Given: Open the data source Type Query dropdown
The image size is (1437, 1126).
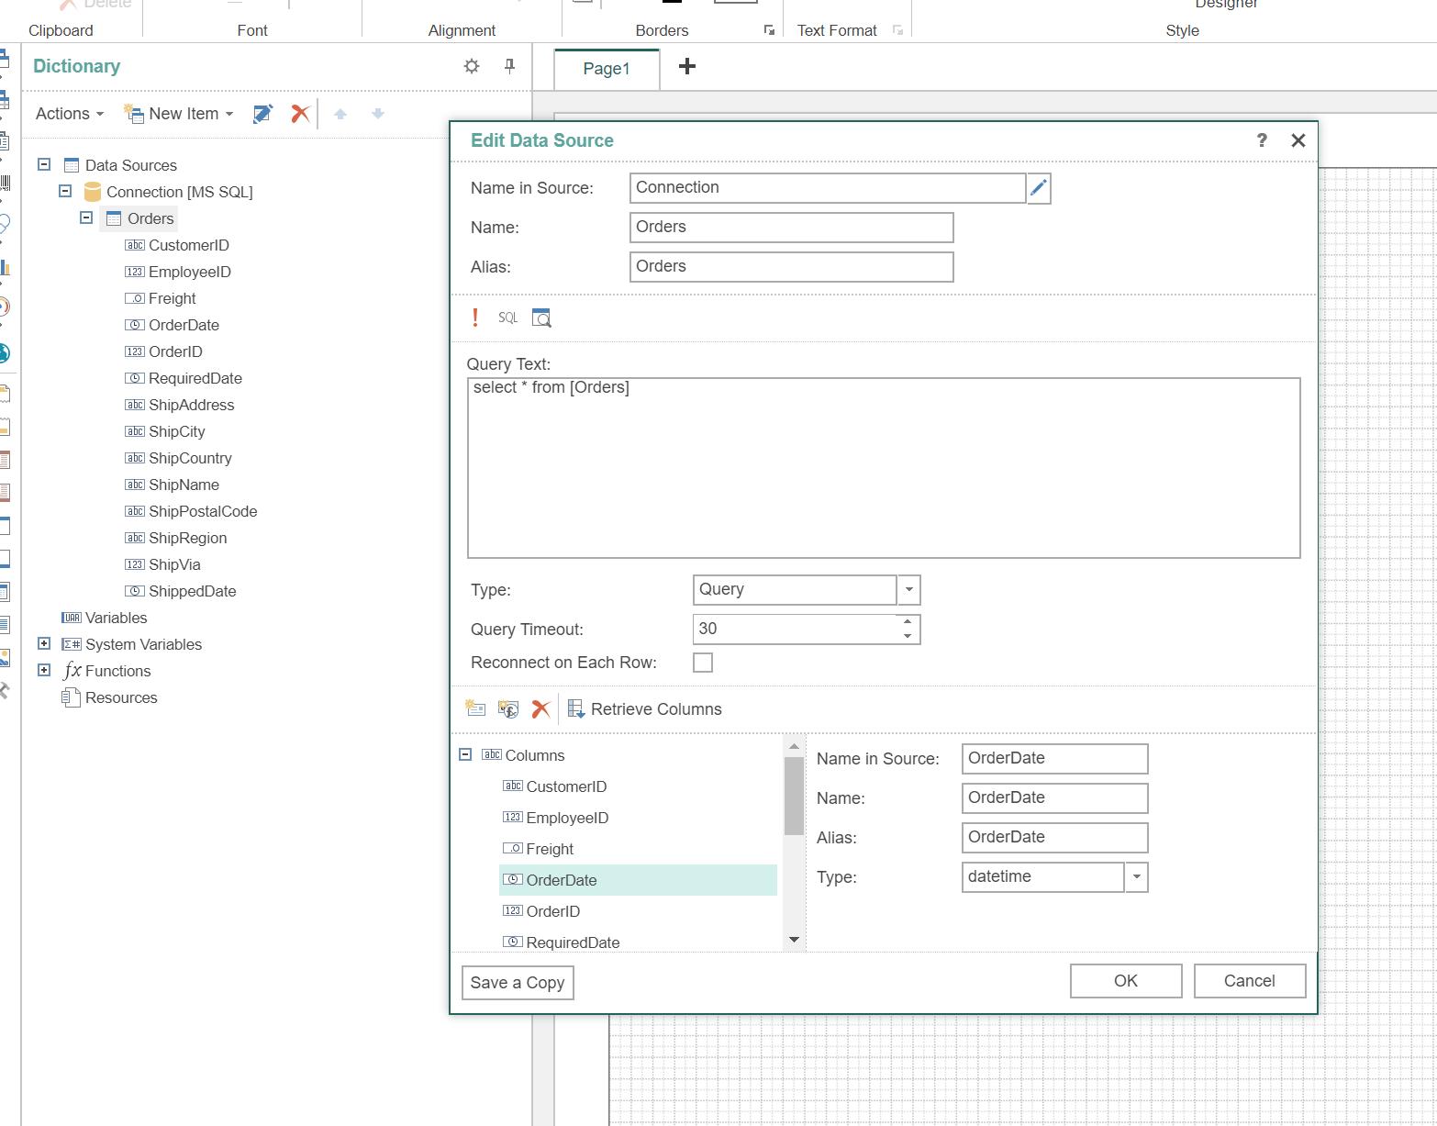Looking at the screenshot, I should (x=908, y=590).
